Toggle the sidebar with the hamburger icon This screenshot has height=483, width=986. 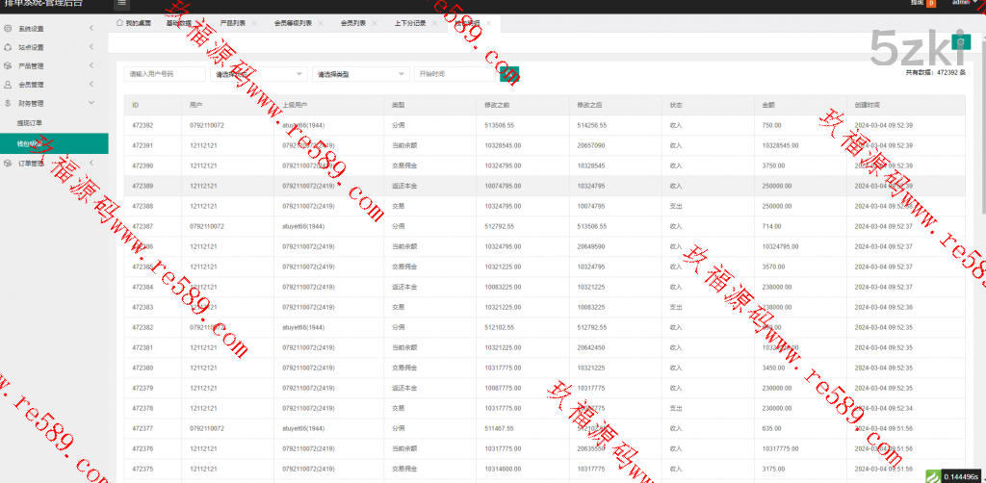pos(121,4)
